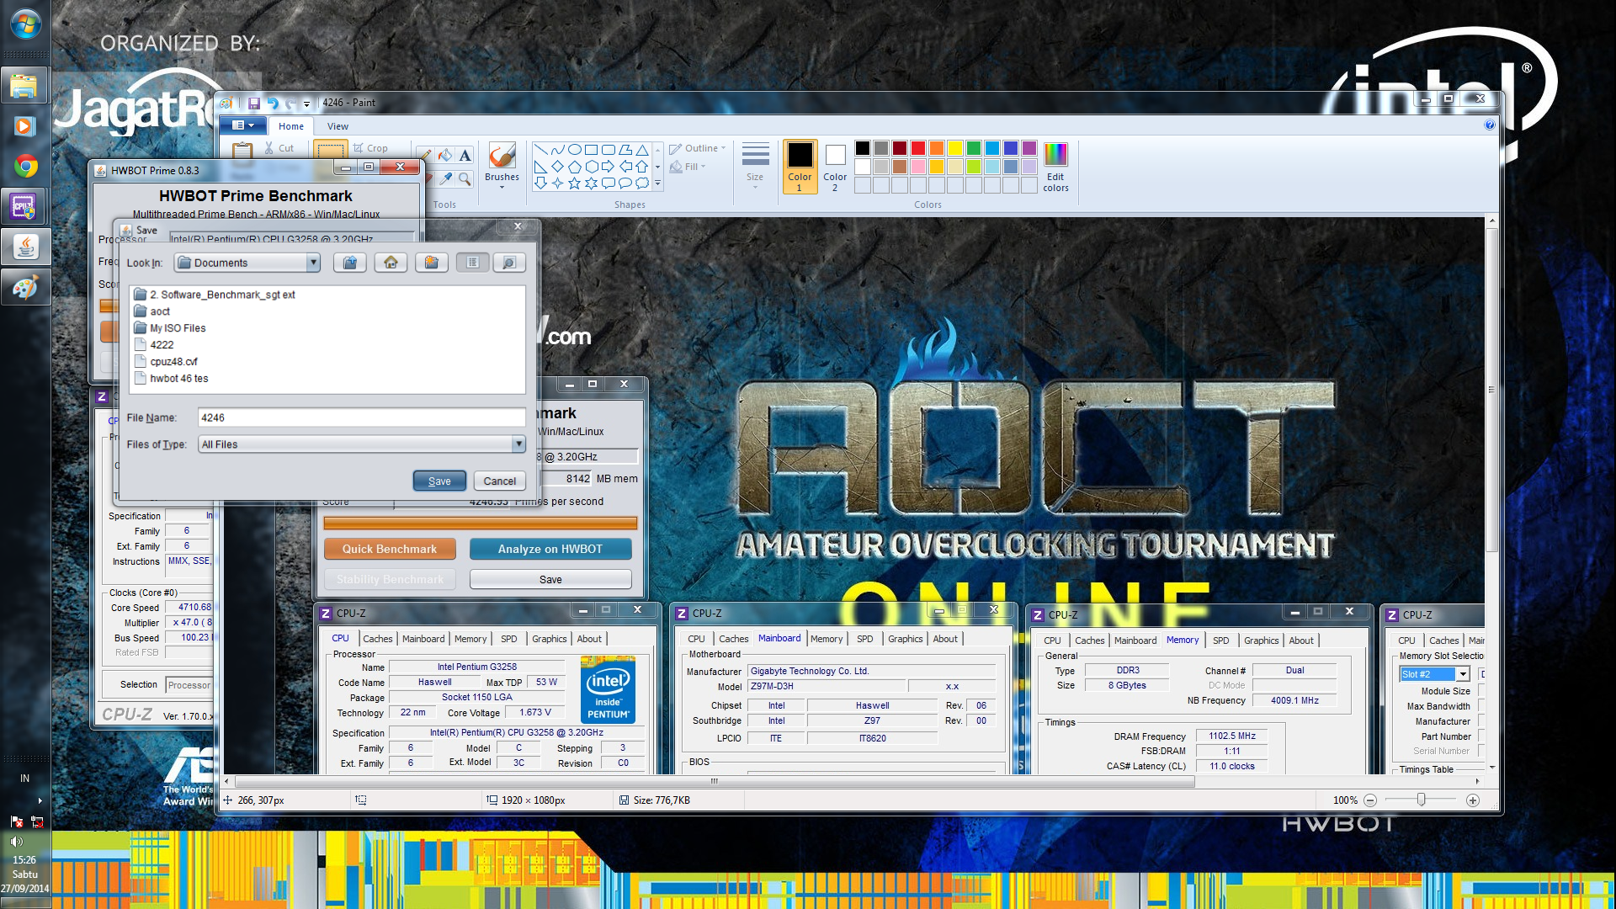Pick the Color picker eyedropper tool

[445, 178]
